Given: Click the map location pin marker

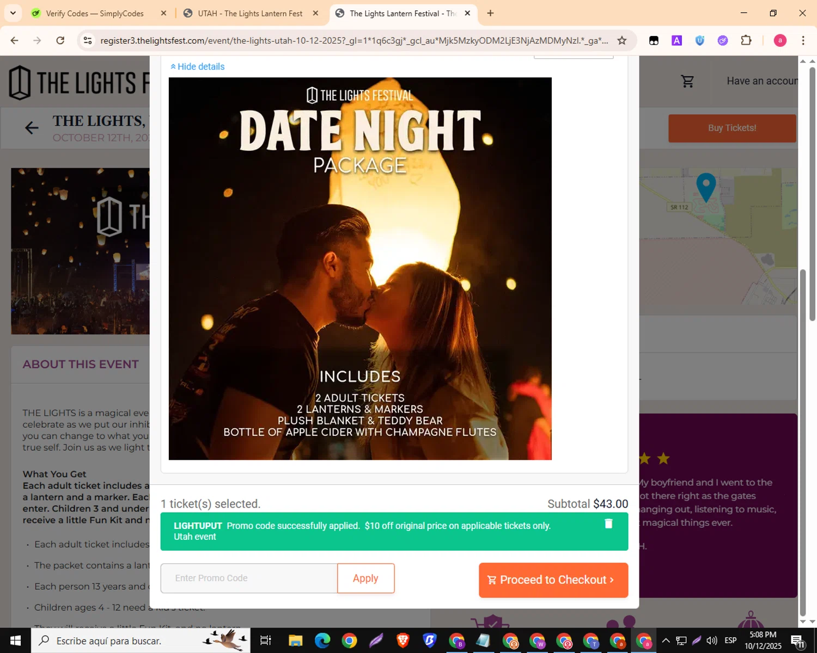Looking at the screenshot, I should click(x=706, y=187).
